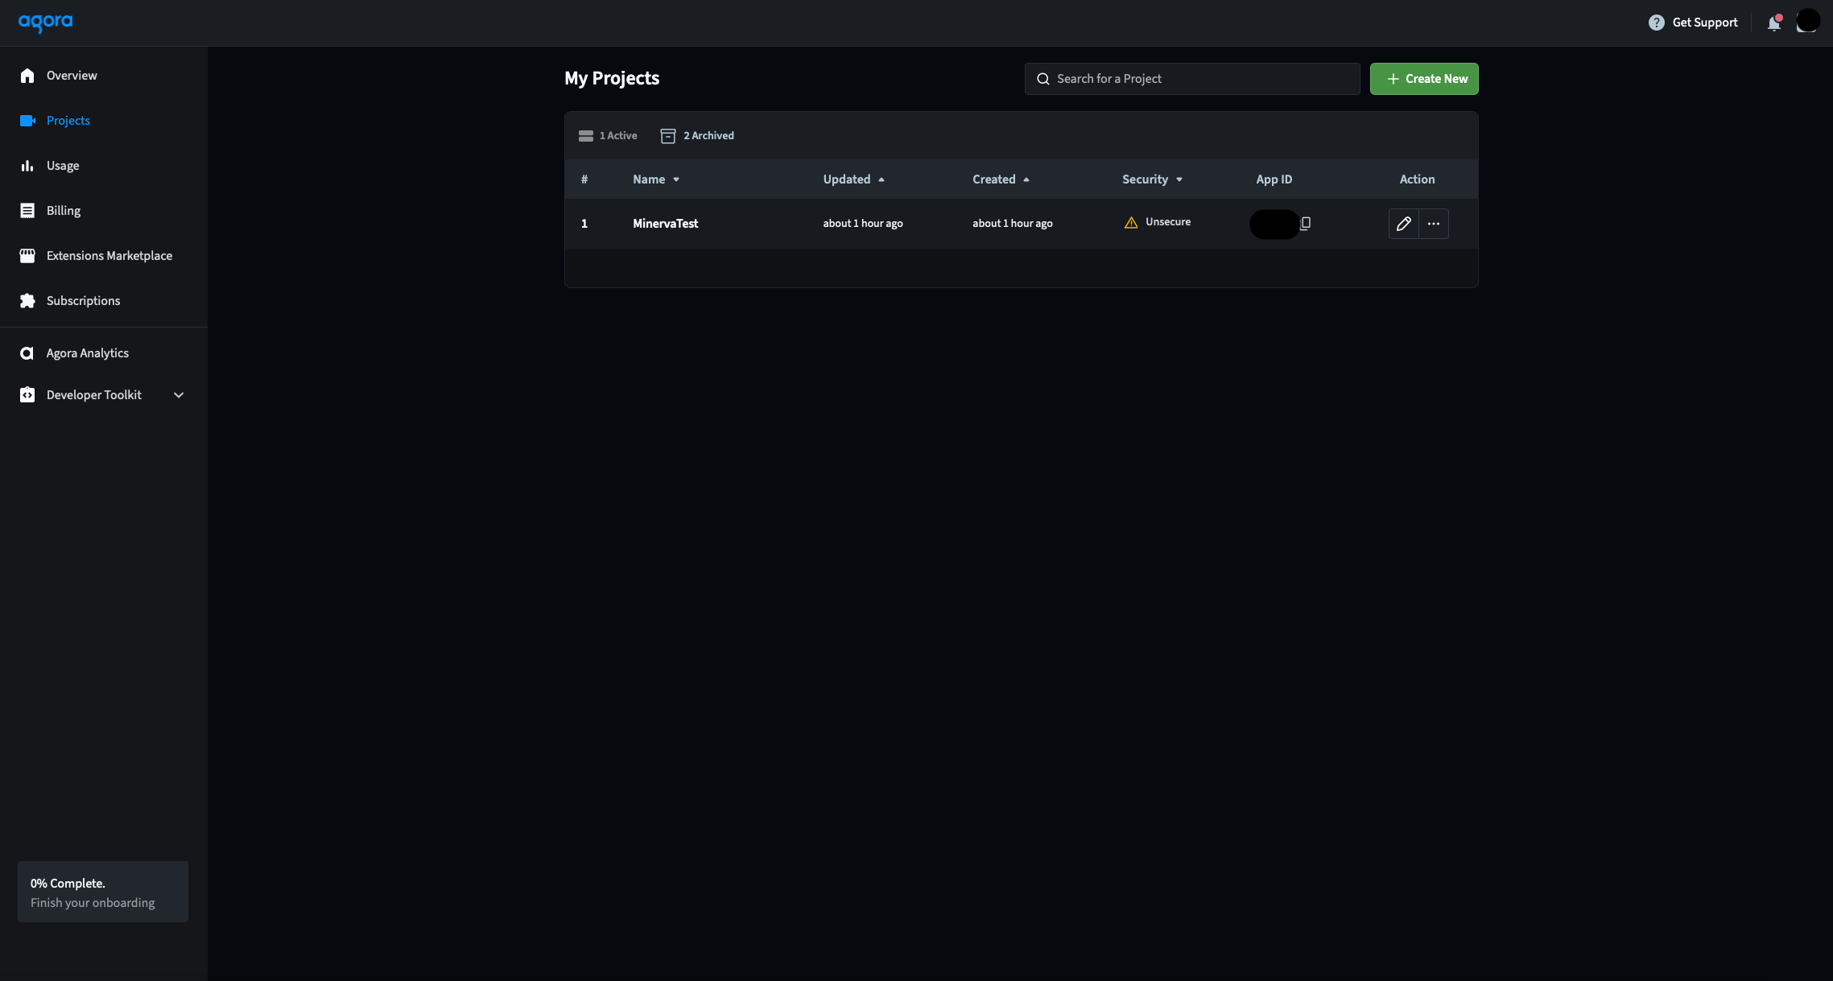Screen dimensions: 1833x981
Task: Open more actions ellipsis for MinervaTest
Action: point(1433,224)
